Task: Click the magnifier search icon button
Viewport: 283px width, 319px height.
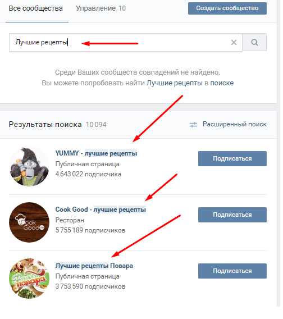Action: pos(254,42)
